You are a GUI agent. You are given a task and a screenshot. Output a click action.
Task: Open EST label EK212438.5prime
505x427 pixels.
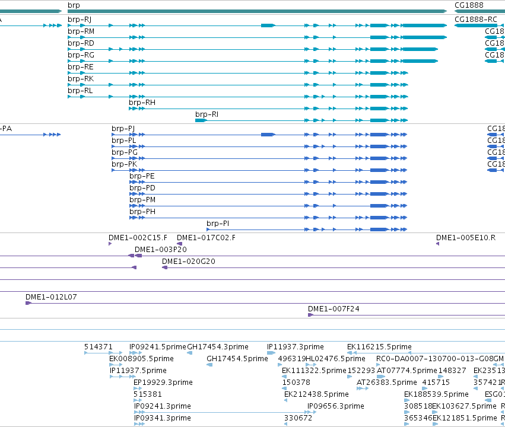click(317, 394)
